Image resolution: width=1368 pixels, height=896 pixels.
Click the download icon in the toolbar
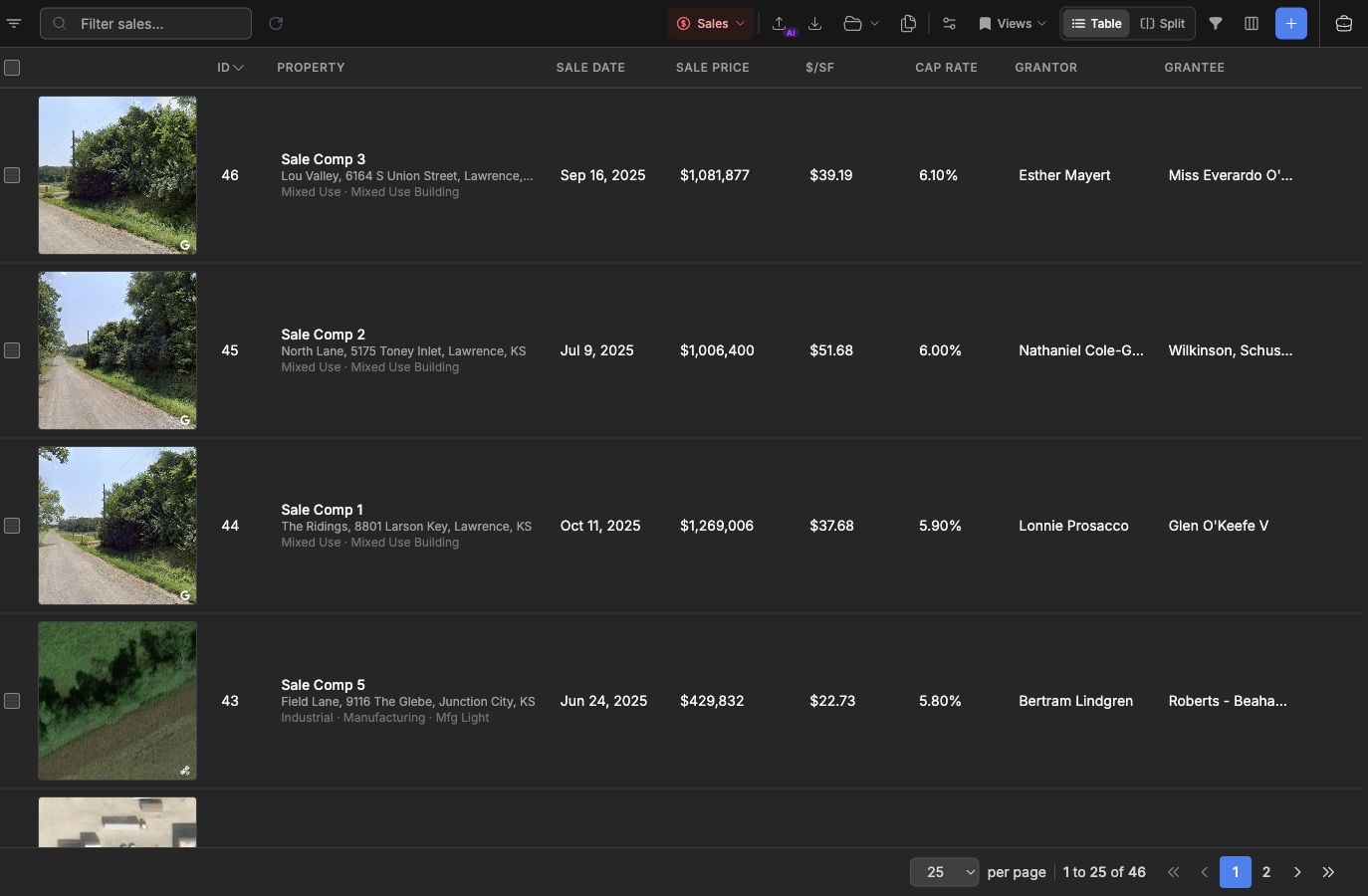tap(815, 23)
